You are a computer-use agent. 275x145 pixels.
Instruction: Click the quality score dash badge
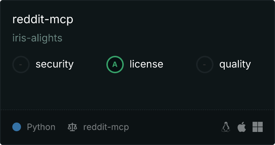coord(205,65)
